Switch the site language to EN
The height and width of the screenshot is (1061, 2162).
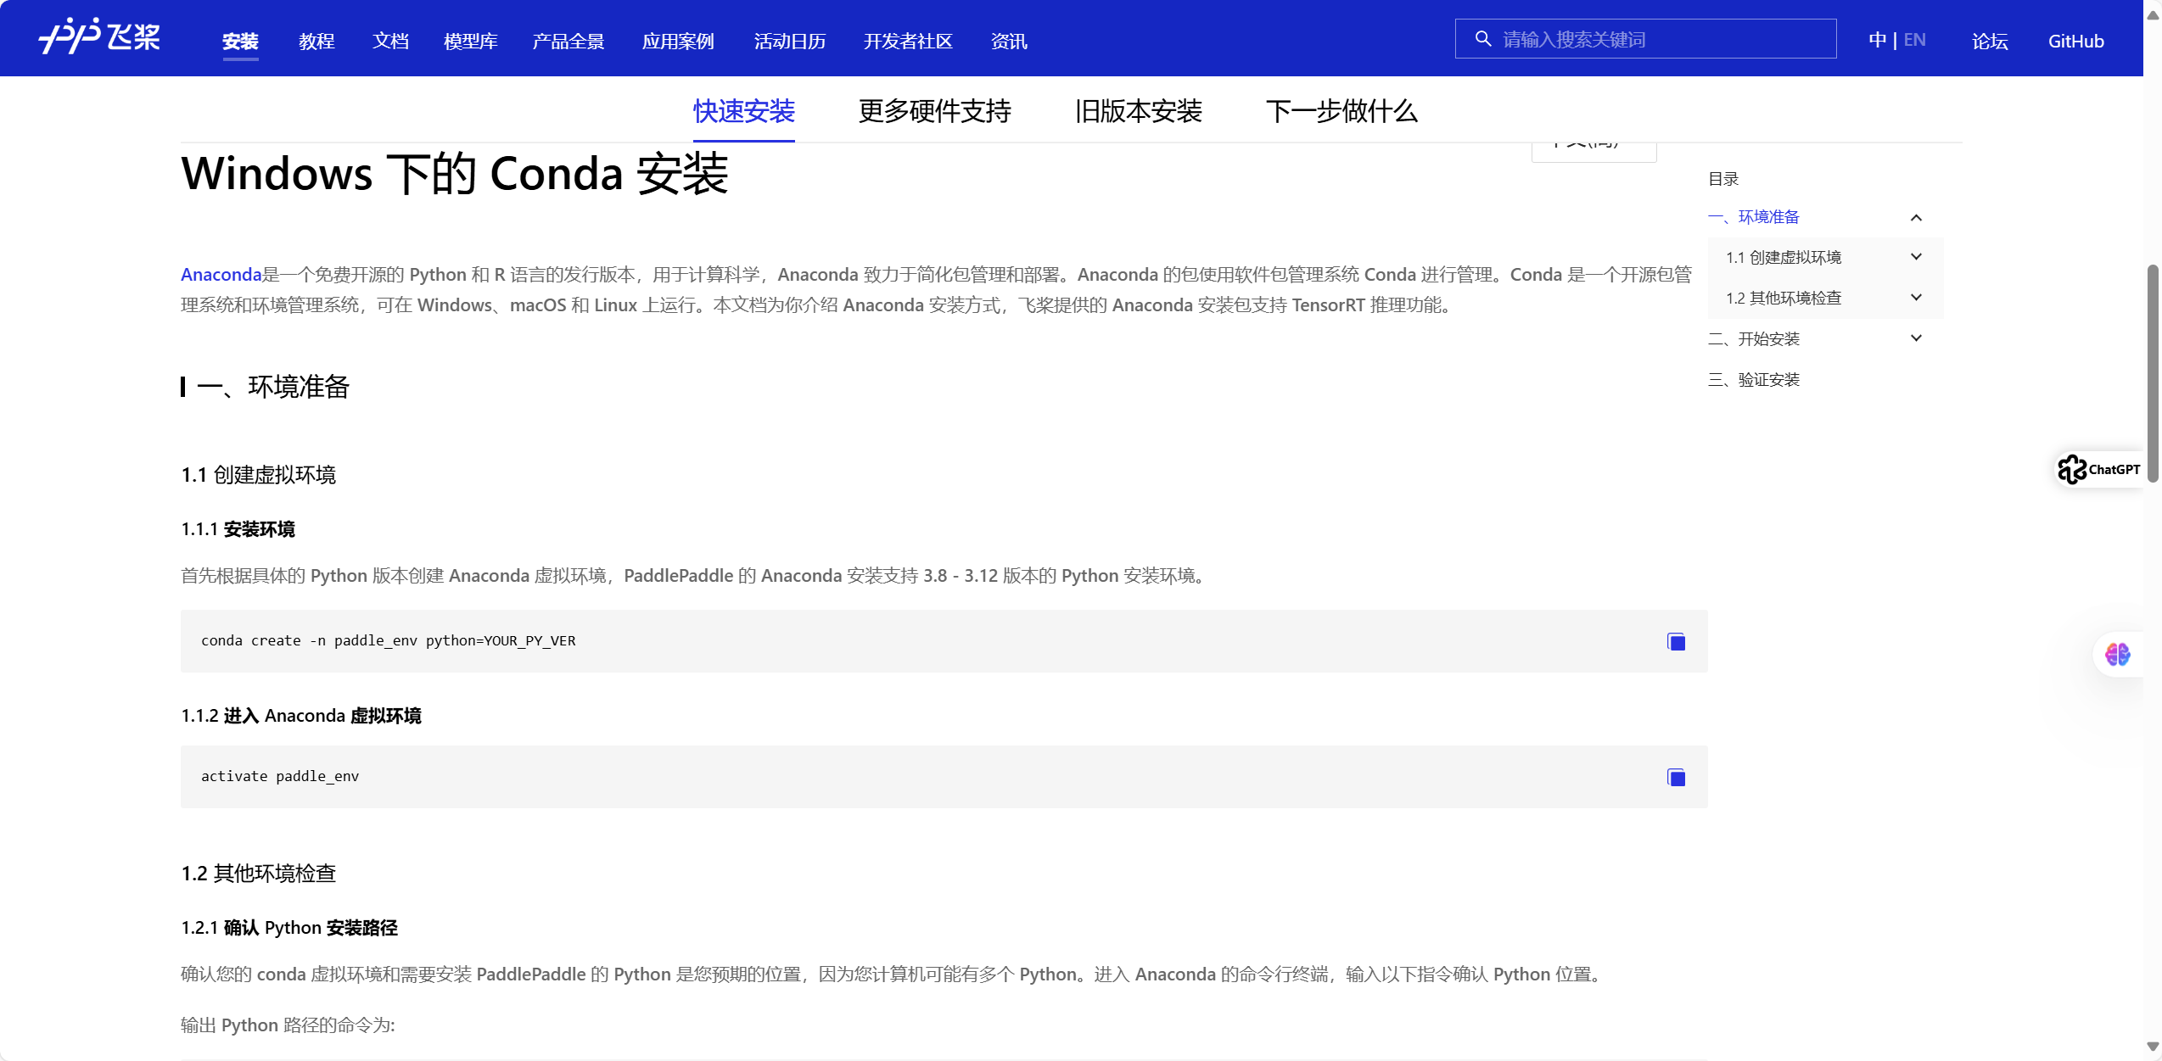coord(1914,40)
